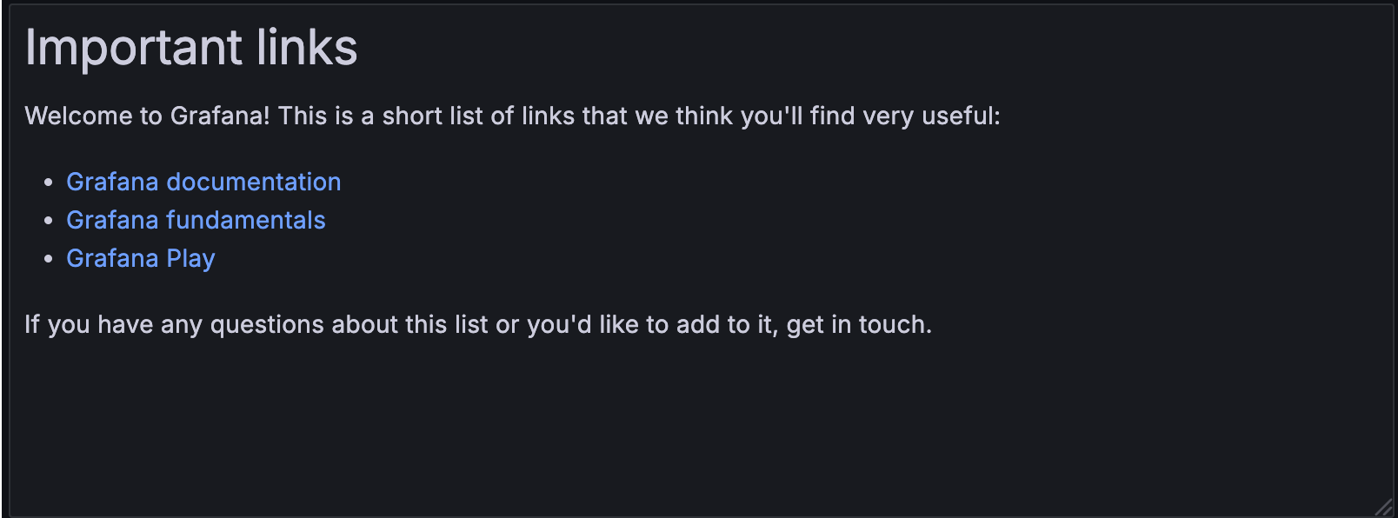
Task: Click the panel resize handle in the corner
Action: 1383,508
